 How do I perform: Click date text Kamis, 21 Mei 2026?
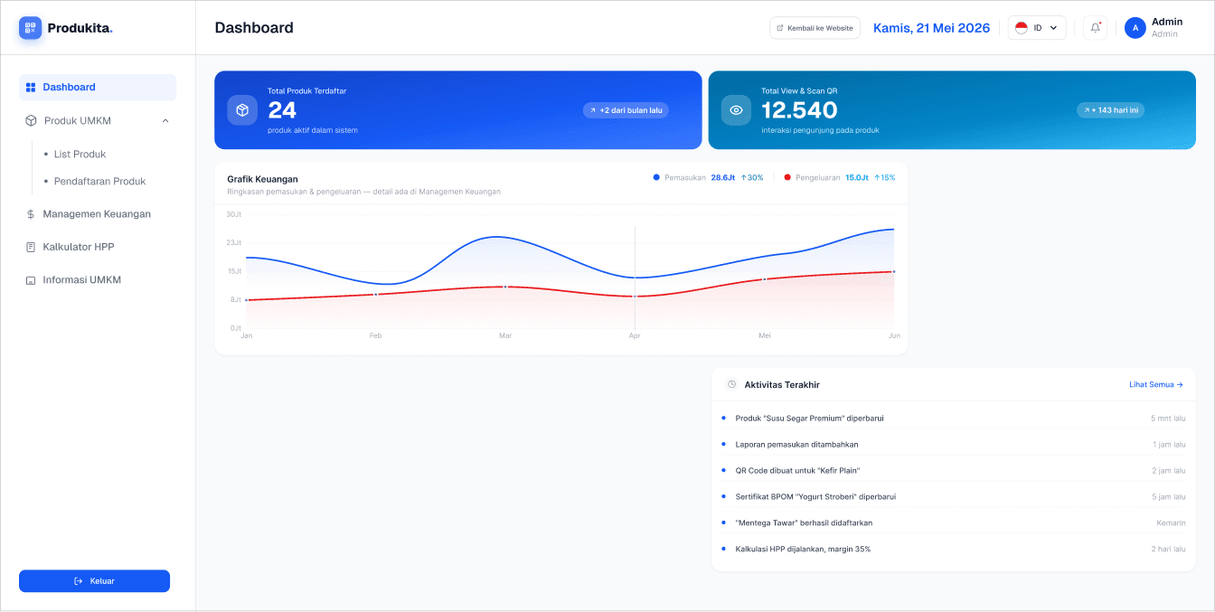click(x=931, y=28)
